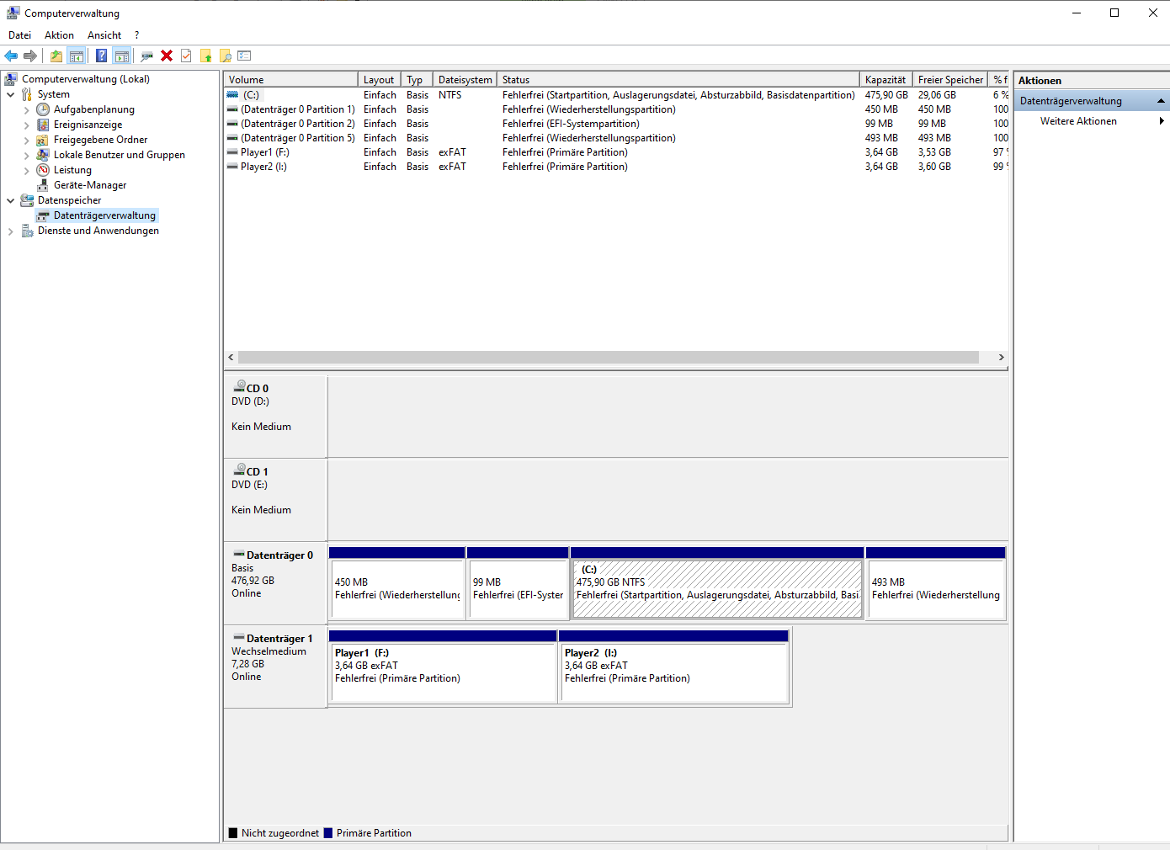Select the 99 MB EFI partition block
The height and width of the screenshot is (850, 1170).
(519, 583)
